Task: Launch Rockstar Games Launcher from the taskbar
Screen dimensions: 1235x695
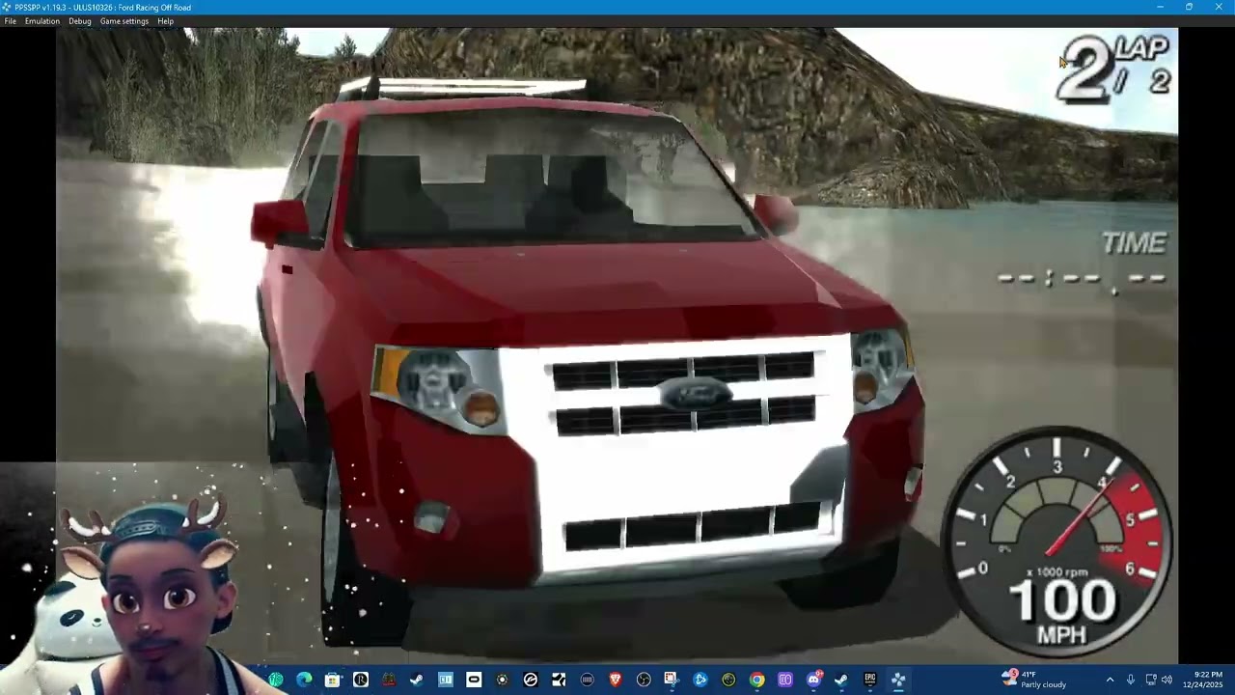Action: pyautogui.click(x=361, y=680)
